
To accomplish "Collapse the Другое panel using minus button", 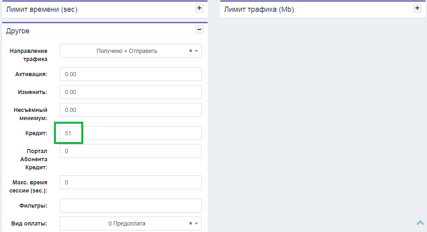I will (x=199, y=29).
